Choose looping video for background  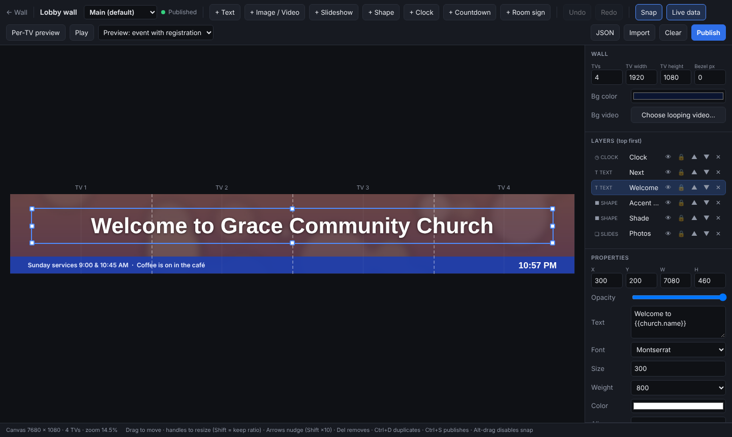678,115
